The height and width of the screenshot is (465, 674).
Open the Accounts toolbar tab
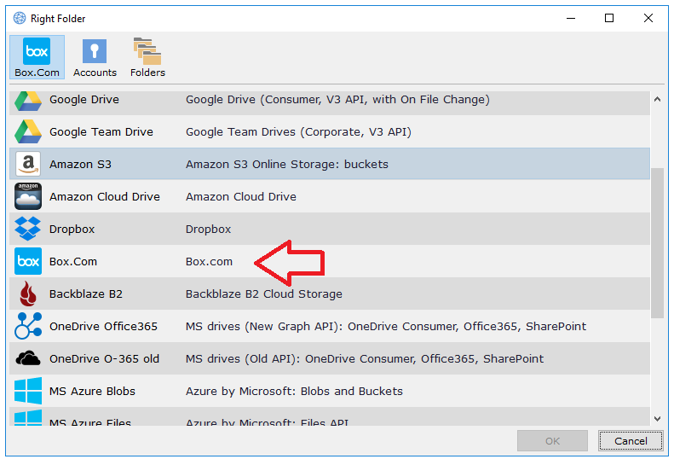pyautogui.click(x=95, y=58)
